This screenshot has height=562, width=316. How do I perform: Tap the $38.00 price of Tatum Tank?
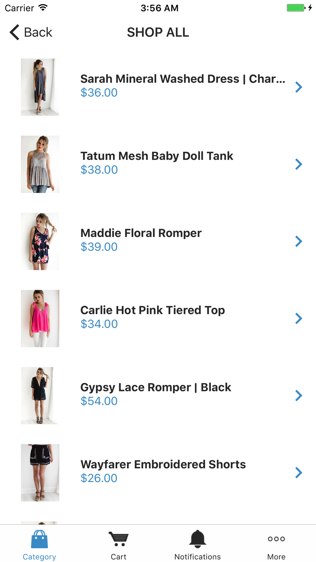point(99,170)
